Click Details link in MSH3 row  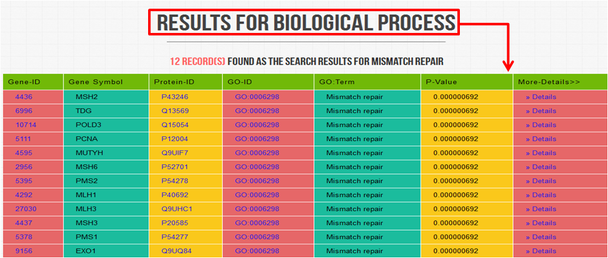[541, 223]
